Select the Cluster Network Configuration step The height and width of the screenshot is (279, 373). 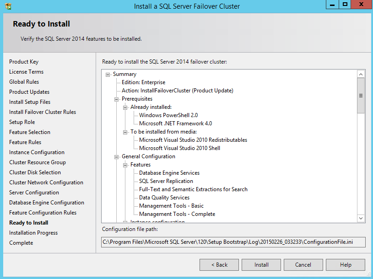46,182
